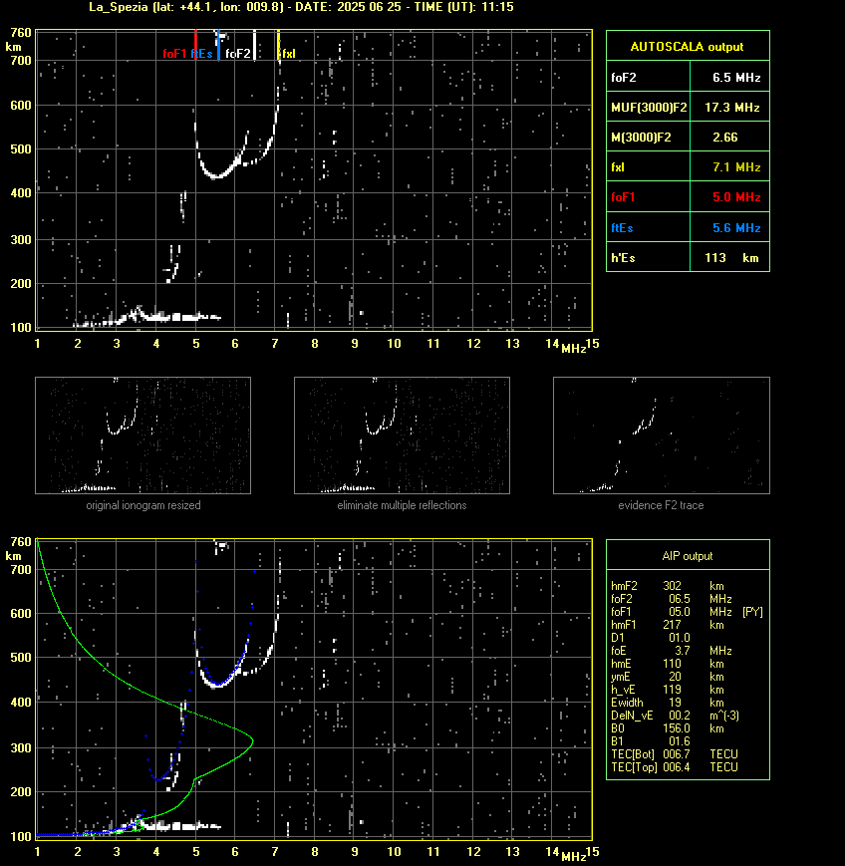Click the B1 01.6 row

coord(651,741)
